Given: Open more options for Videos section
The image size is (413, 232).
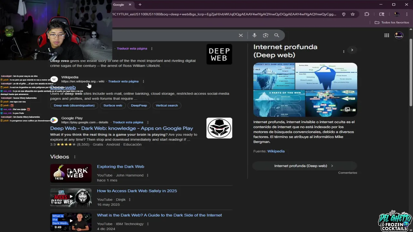Looking at the screenshot, I should [x=75, y=157].
